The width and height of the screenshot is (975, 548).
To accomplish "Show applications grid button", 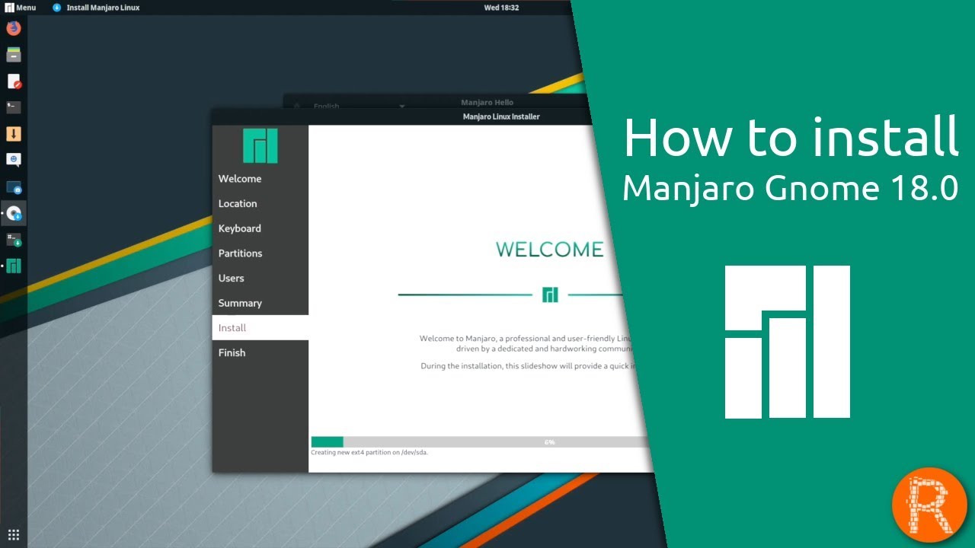I will pos(14,534).
